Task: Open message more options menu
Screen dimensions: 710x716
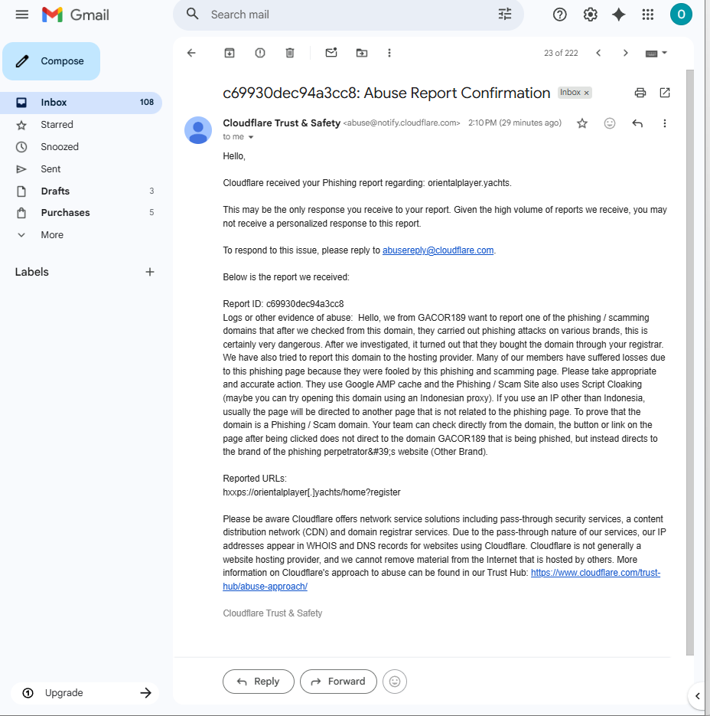Action: (x=664, y=123)
